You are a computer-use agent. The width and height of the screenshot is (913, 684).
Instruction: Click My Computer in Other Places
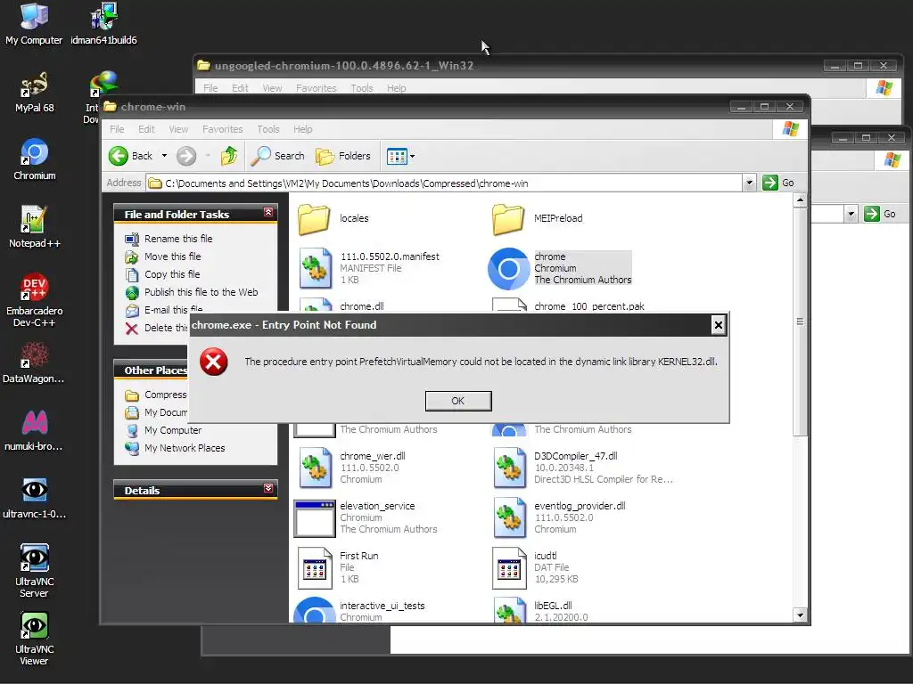point(173,430)
